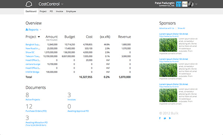Open the PO tab
Image resolution: width=223 pixels, height=135 pixels.
[51, 11]
